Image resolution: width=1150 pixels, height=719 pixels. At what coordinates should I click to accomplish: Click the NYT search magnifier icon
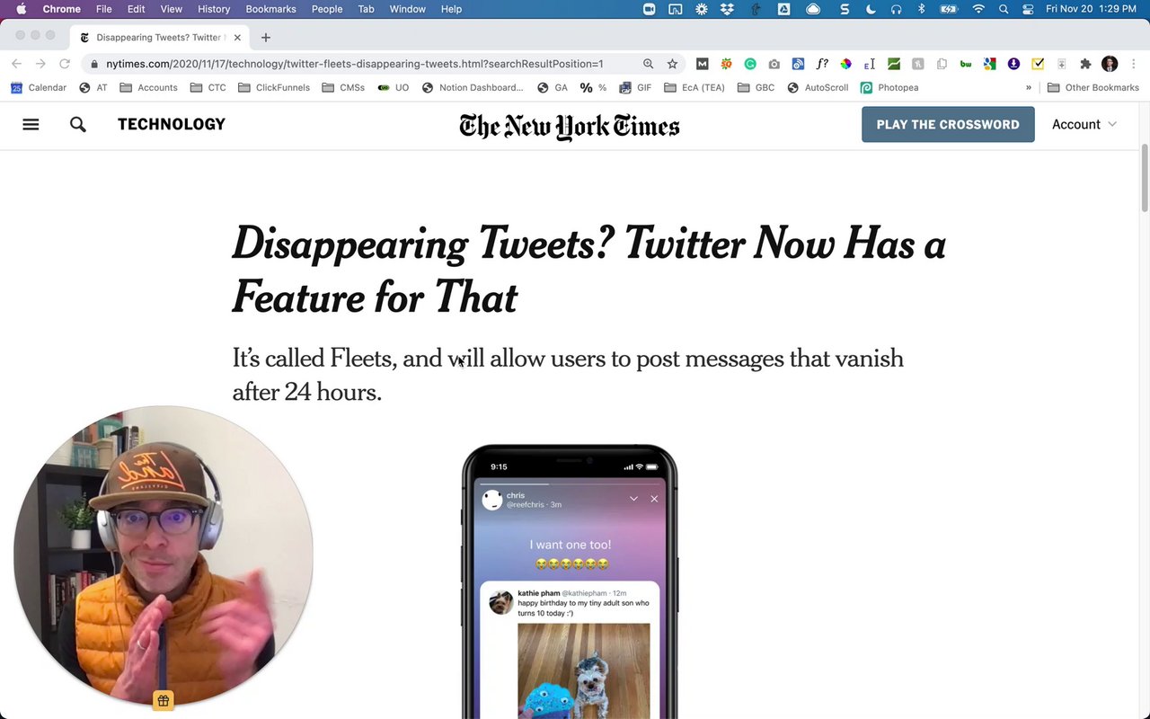coord(78,124)
